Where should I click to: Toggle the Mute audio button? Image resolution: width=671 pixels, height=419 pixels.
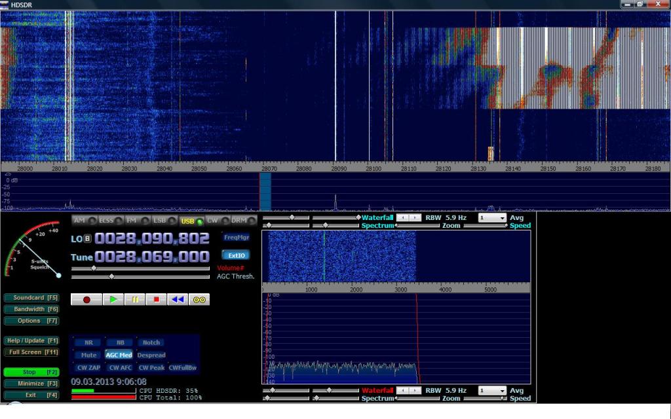(x=88, y=355)
